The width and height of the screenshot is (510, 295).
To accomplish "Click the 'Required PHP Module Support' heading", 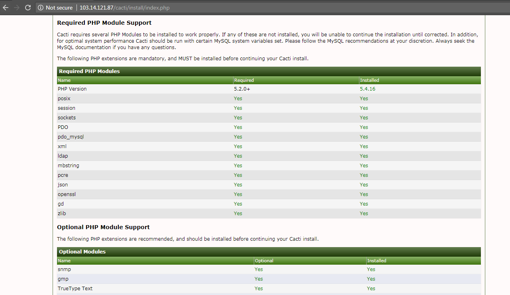I will 104,22.
